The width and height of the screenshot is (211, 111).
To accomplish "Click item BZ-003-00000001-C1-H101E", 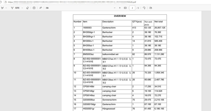I will click(92, 74).
